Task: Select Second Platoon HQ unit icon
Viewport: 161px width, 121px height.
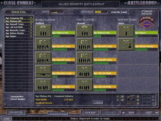Action: pyautogui.click(x=43, y=31)
